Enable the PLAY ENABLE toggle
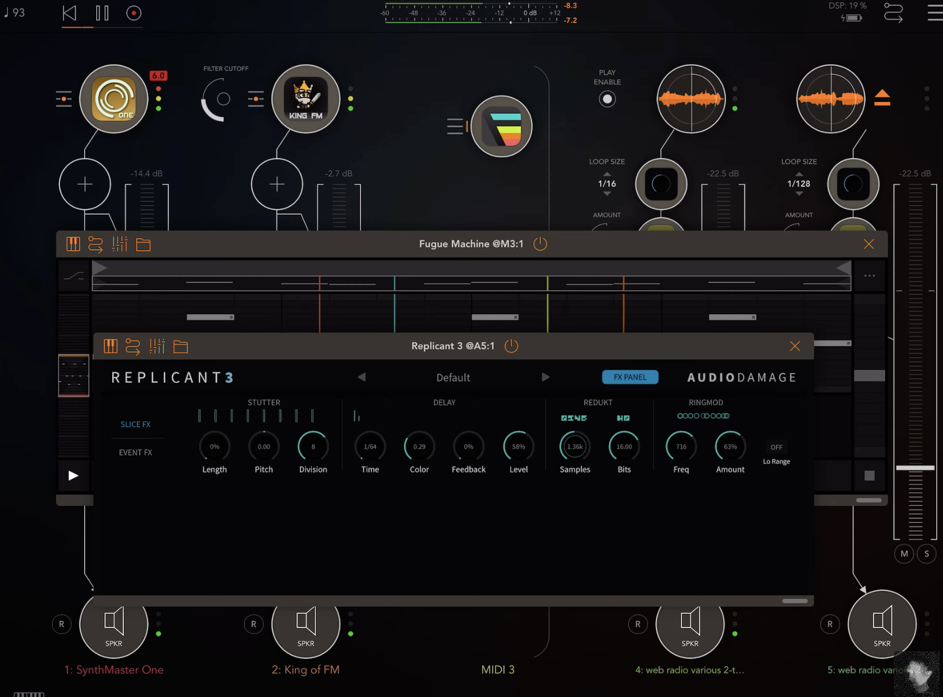 (x=607, y=99)
